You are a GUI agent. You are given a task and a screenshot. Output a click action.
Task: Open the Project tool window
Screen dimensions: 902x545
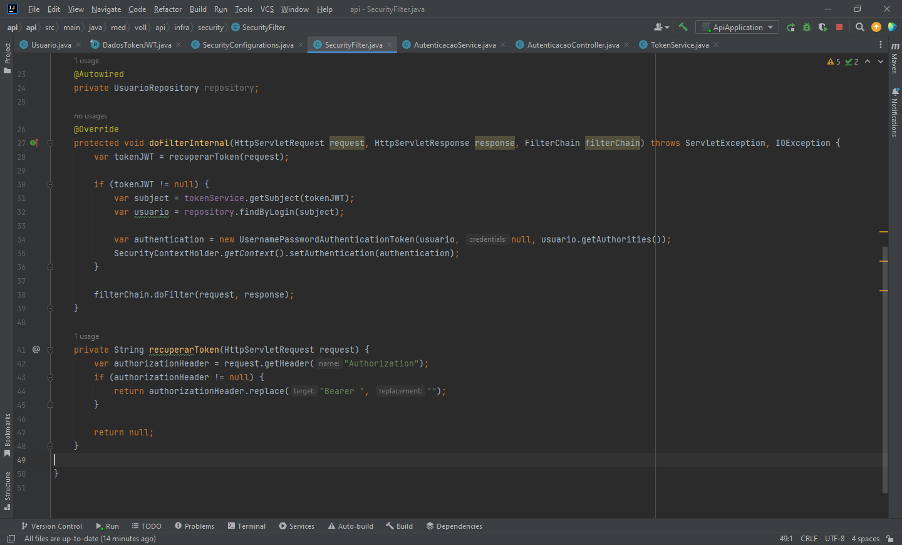pos(7,58)
